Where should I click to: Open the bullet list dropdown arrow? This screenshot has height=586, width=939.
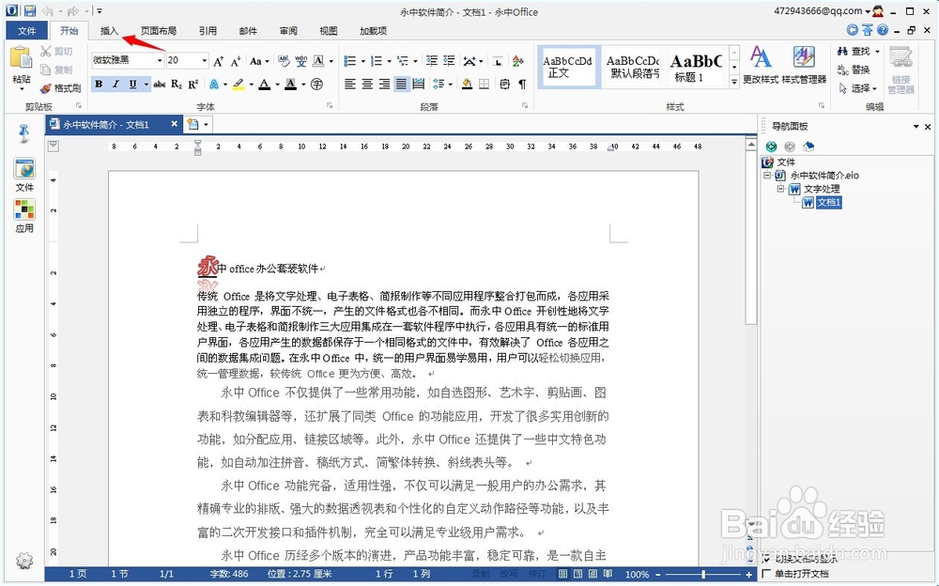tap(362, 61)
